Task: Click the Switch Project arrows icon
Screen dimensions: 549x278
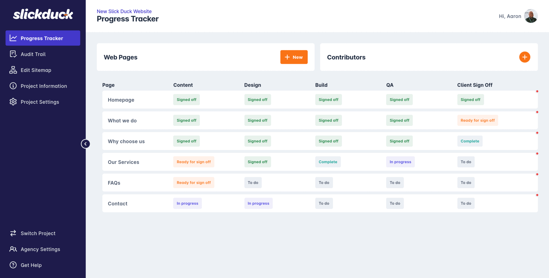Action: (x=13, y=233)
